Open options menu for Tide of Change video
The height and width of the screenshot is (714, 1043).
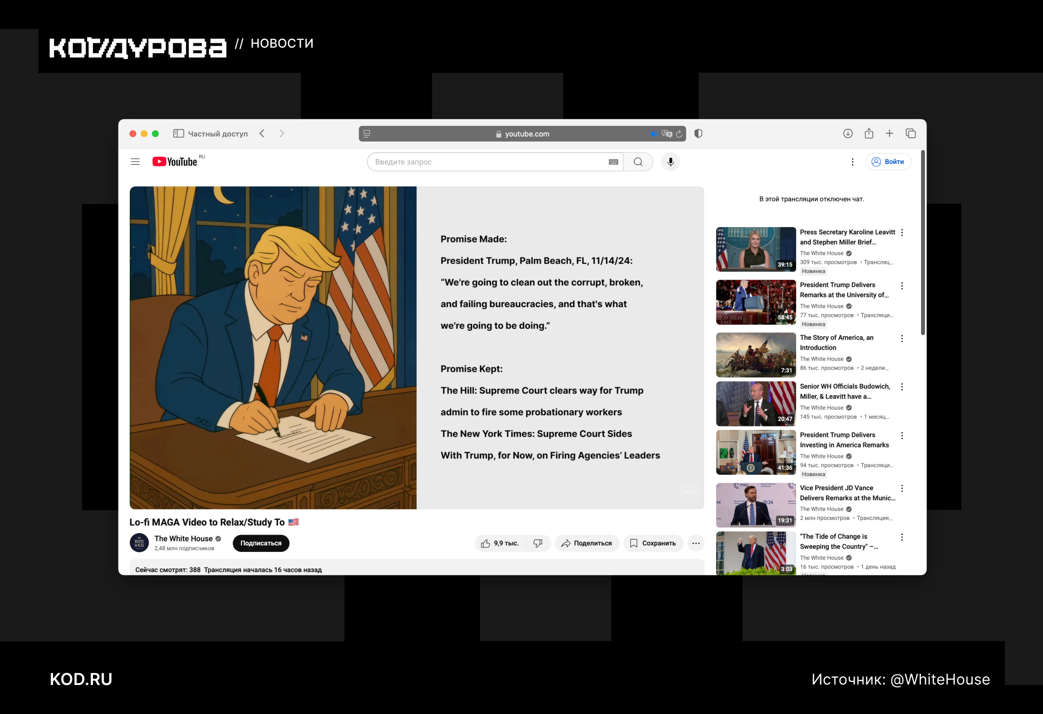click(x=902, y=537)
